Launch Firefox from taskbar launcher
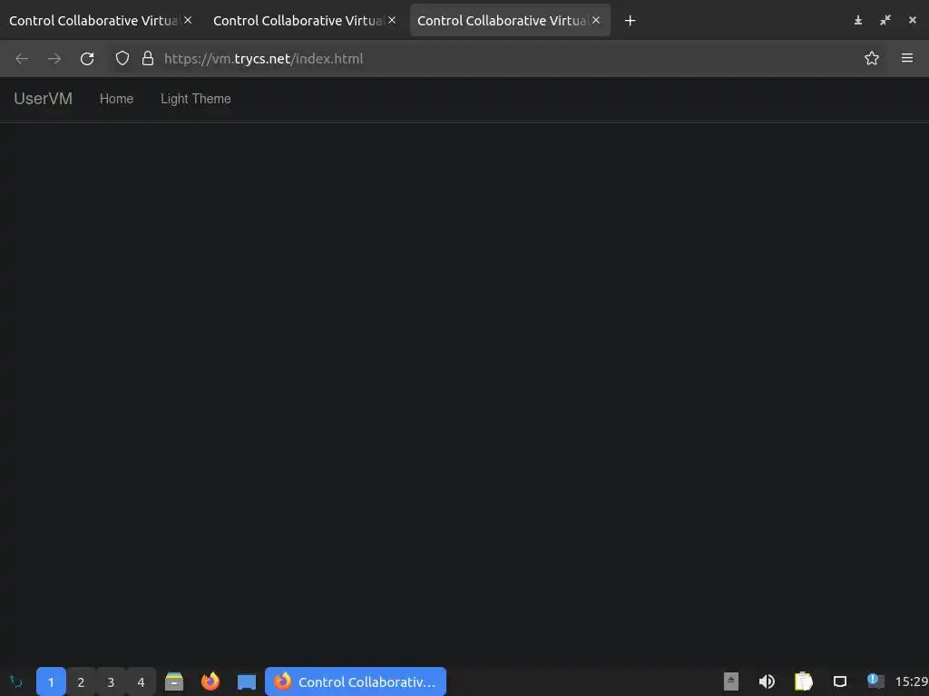 pyautogui.click(x=210, y=681)
